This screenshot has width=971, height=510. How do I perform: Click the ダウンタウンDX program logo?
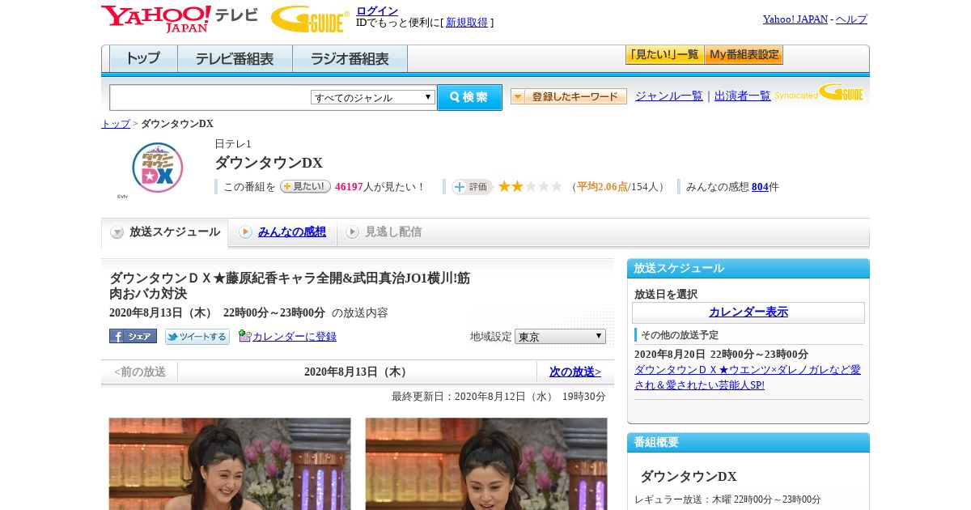[158, 168]
